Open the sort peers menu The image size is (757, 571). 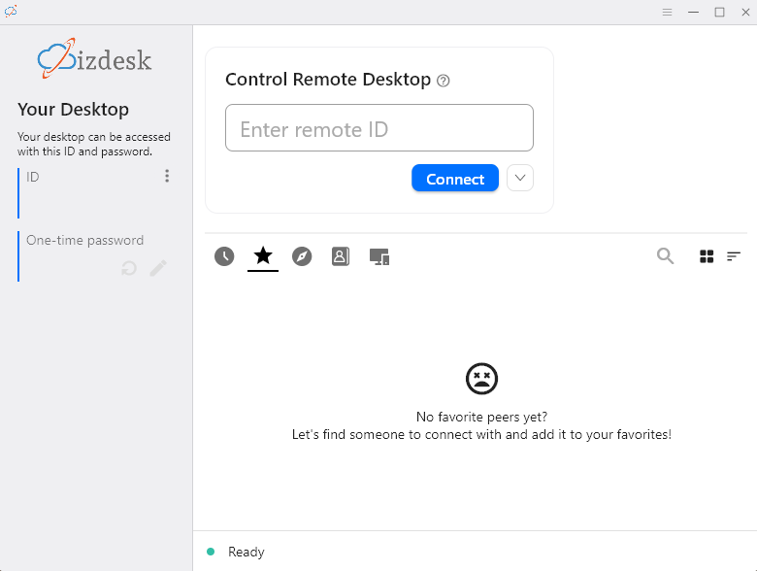tap(734, 256)
